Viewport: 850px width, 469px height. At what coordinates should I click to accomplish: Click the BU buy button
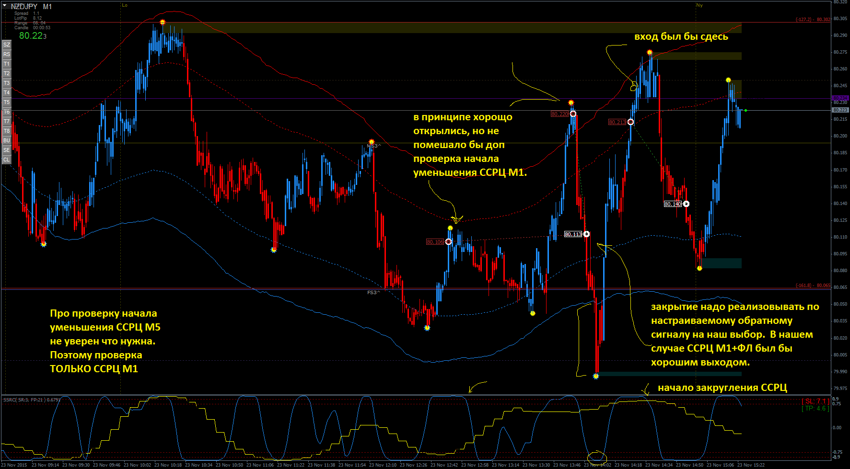point(7,140)
